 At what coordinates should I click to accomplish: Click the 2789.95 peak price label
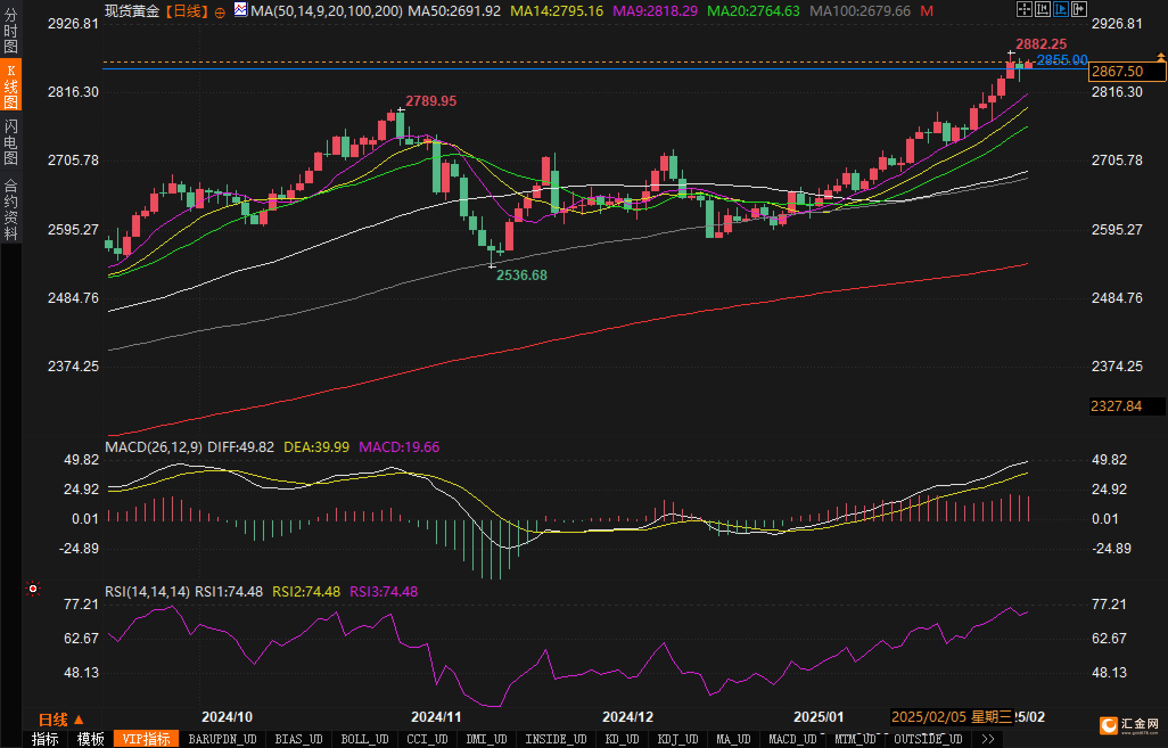pyautogui.click(x=431, y=101)
